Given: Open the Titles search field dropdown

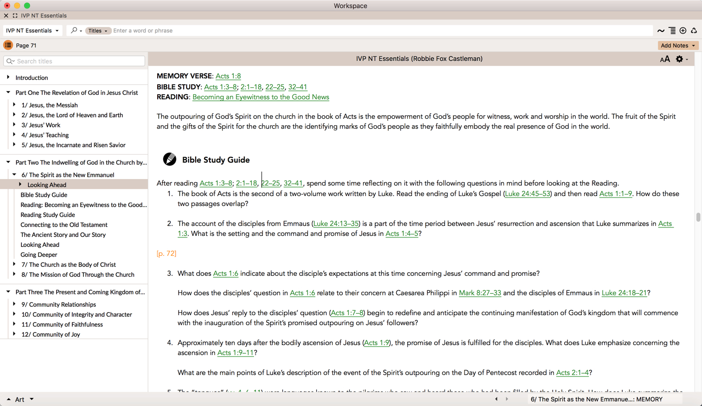Looking at the screenshot, I should 98,30.
